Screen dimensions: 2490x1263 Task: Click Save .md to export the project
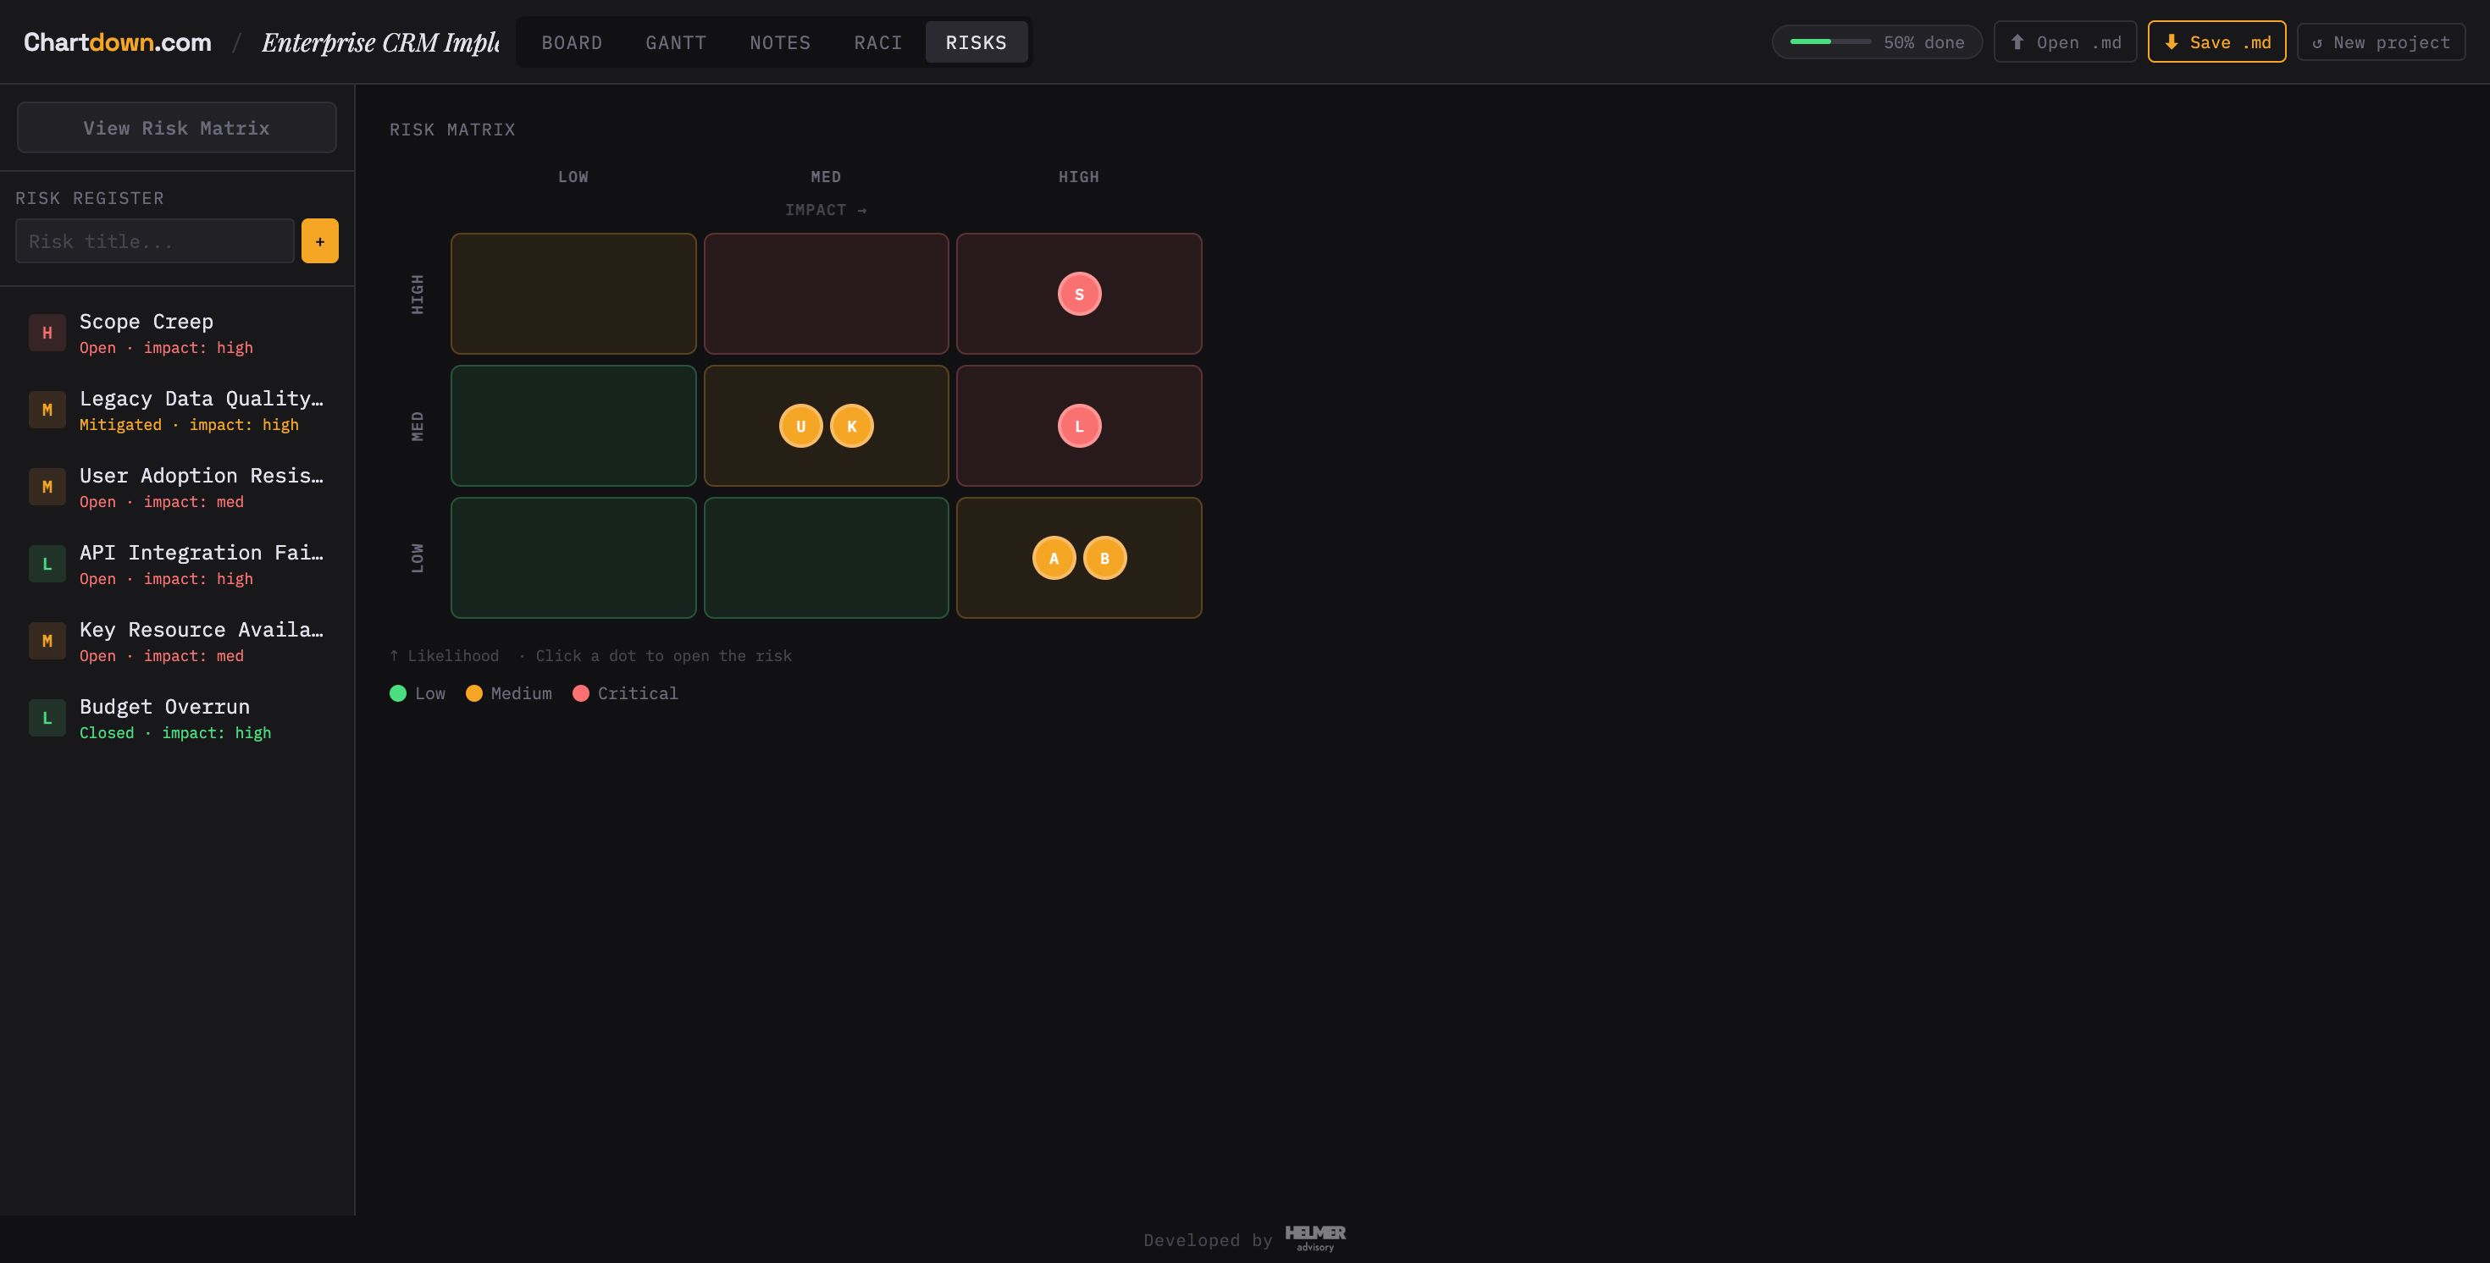click(2216, 41)
